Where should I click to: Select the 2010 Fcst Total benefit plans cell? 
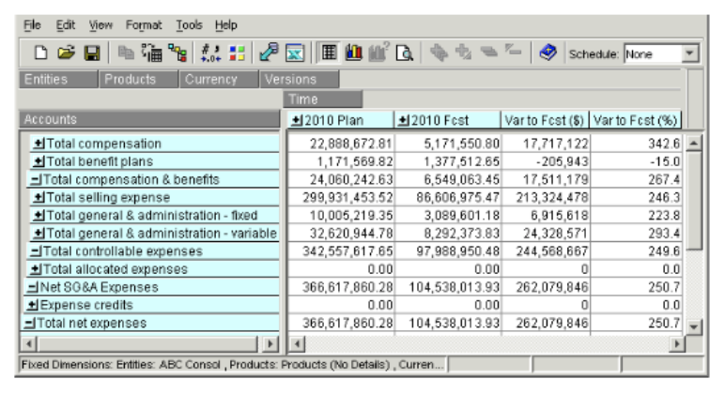pos(448,161)
